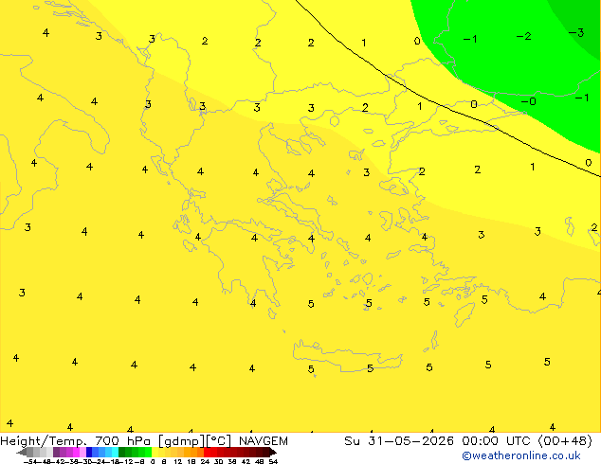
Task: Click the "-2" temperature value on map
Action: (523, 36)
